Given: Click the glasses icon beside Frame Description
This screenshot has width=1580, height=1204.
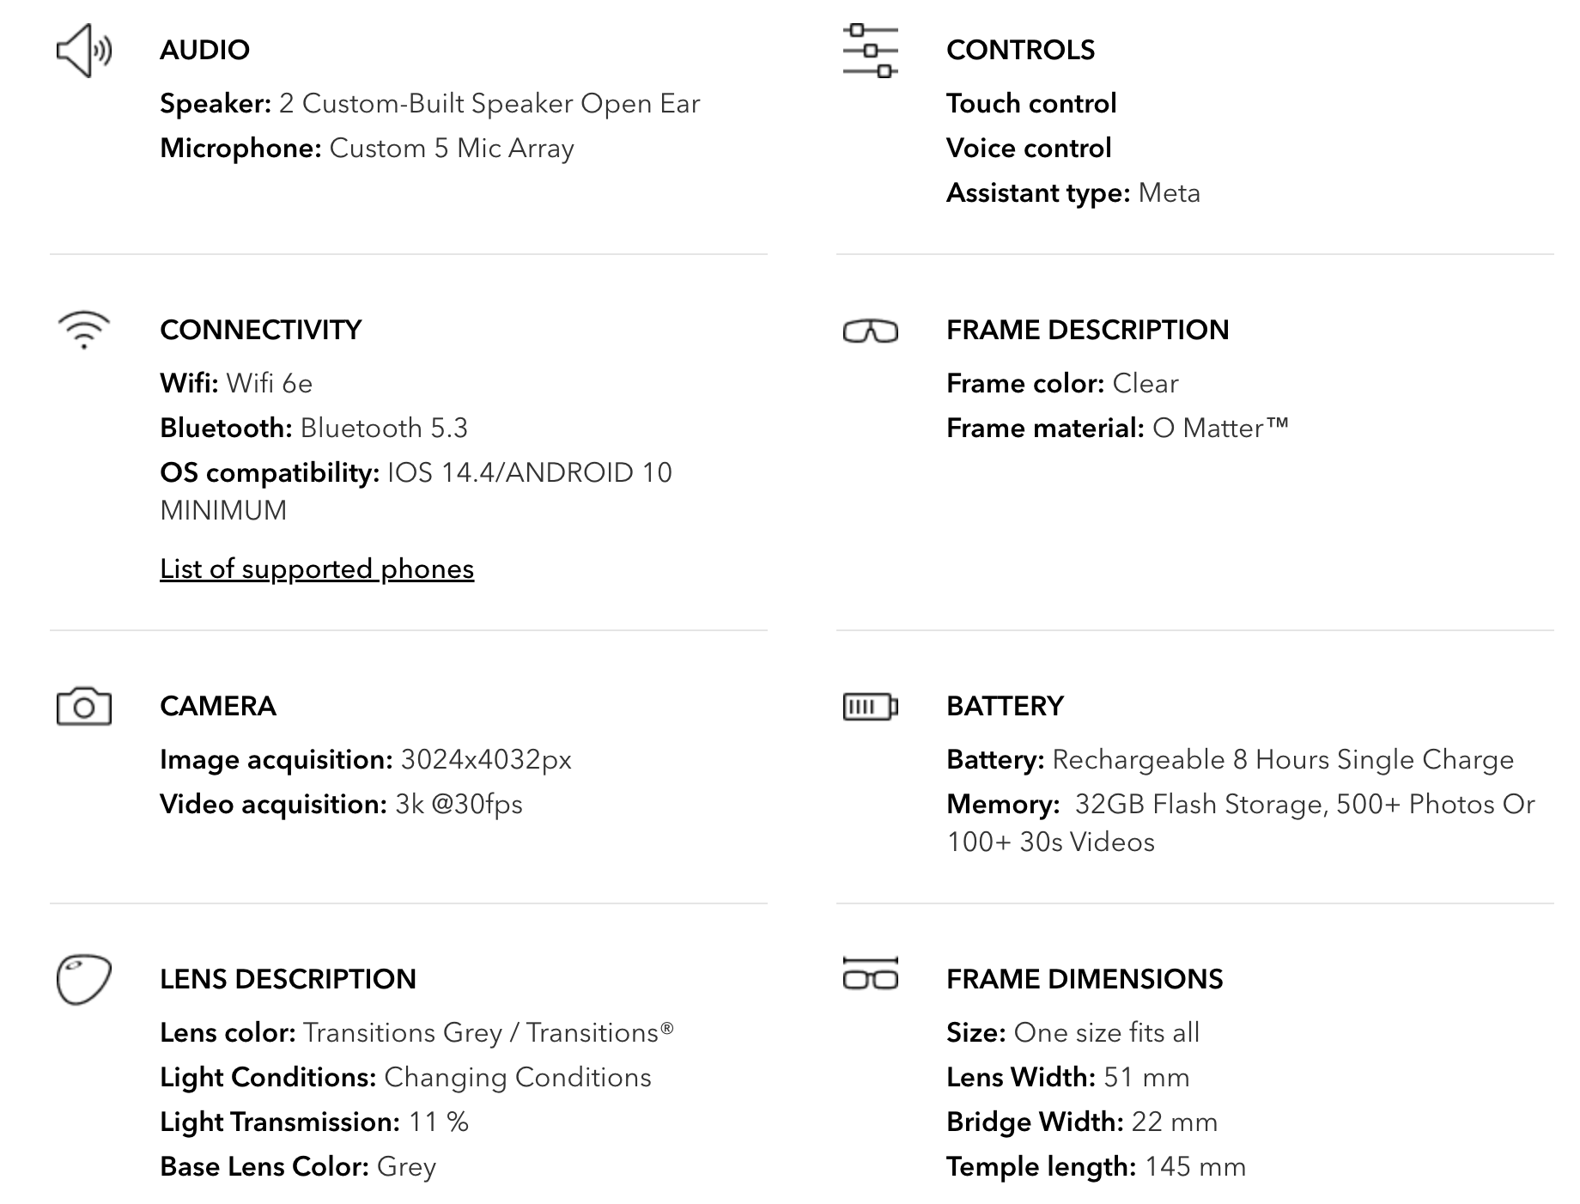Looking at the screenshot, I should click(870, 331).
